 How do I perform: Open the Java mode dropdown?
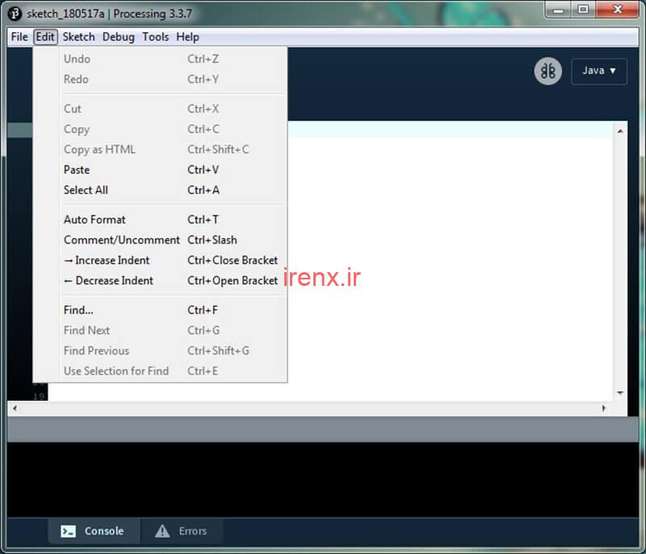[599, 71]
